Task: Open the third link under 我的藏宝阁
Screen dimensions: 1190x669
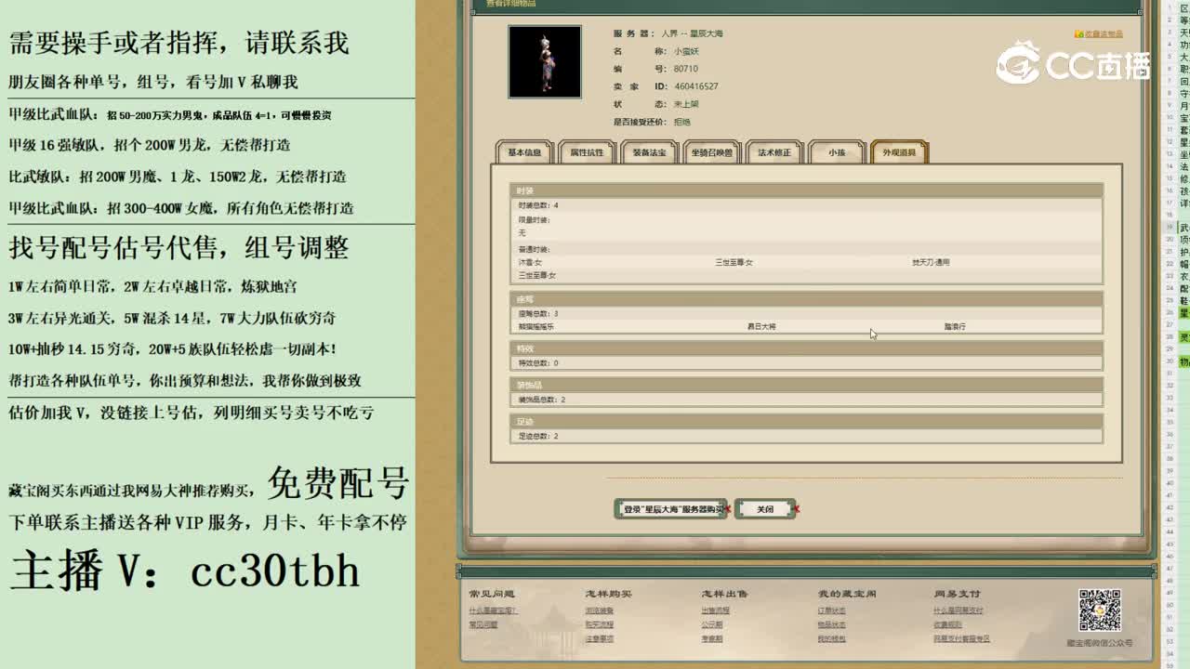Action: [831, 638]
